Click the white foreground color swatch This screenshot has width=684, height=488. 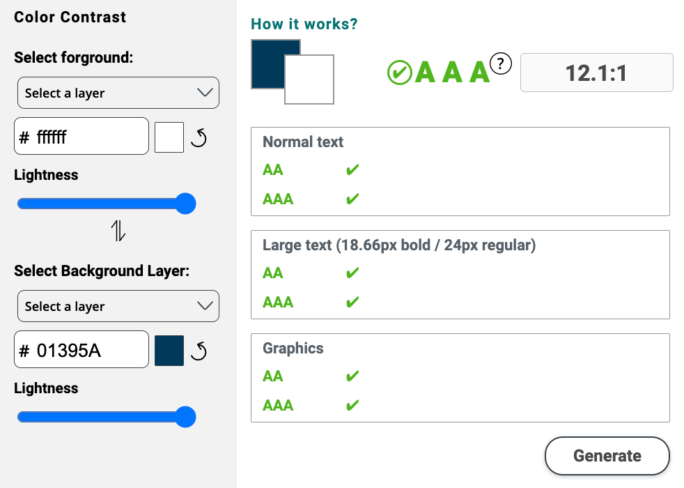[x=169, y=137]
